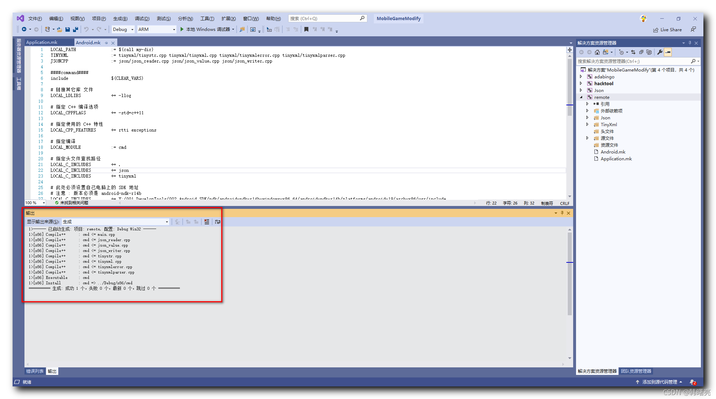The image size is (716, 399).
Task: Open the 文件(F) menu
Action: (x=35, y=19)
